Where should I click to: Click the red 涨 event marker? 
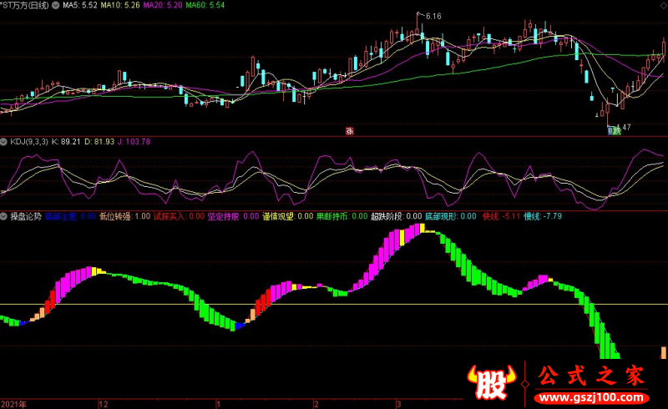349,131
